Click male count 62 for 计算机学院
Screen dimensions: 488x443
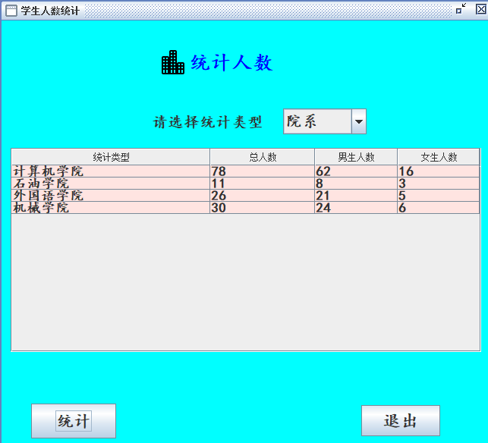pyautogui.click(x=356, y=171)
